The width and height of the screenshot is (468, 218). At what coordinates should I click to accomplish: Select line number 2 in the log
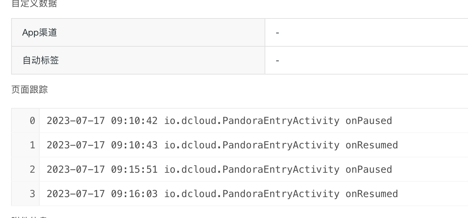32,169
